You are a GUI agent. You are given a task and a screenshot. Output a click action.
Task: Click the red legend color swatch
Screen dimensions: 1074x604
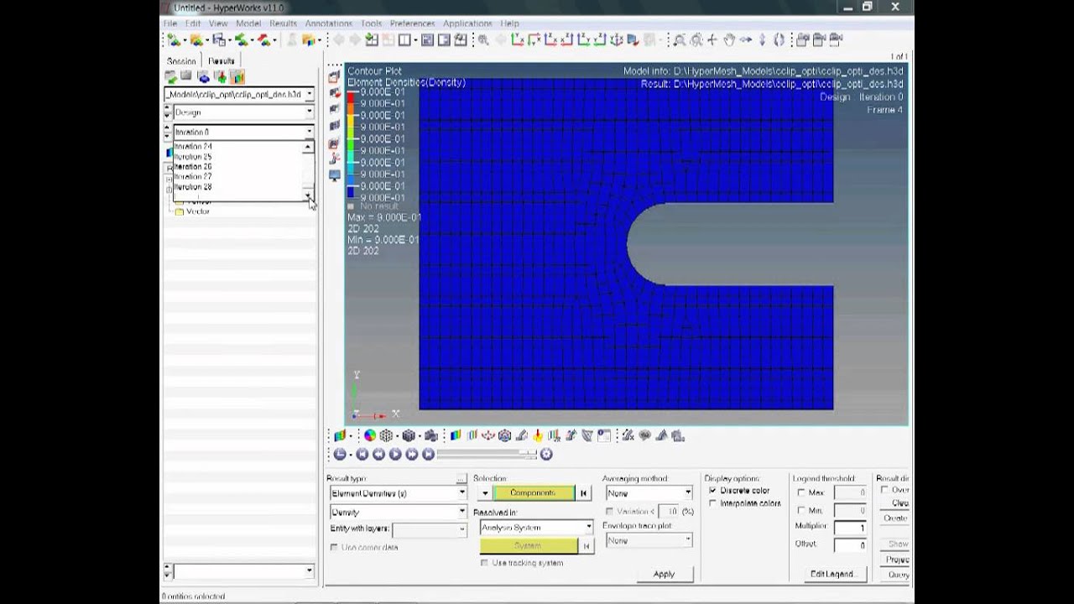[351, 98]
